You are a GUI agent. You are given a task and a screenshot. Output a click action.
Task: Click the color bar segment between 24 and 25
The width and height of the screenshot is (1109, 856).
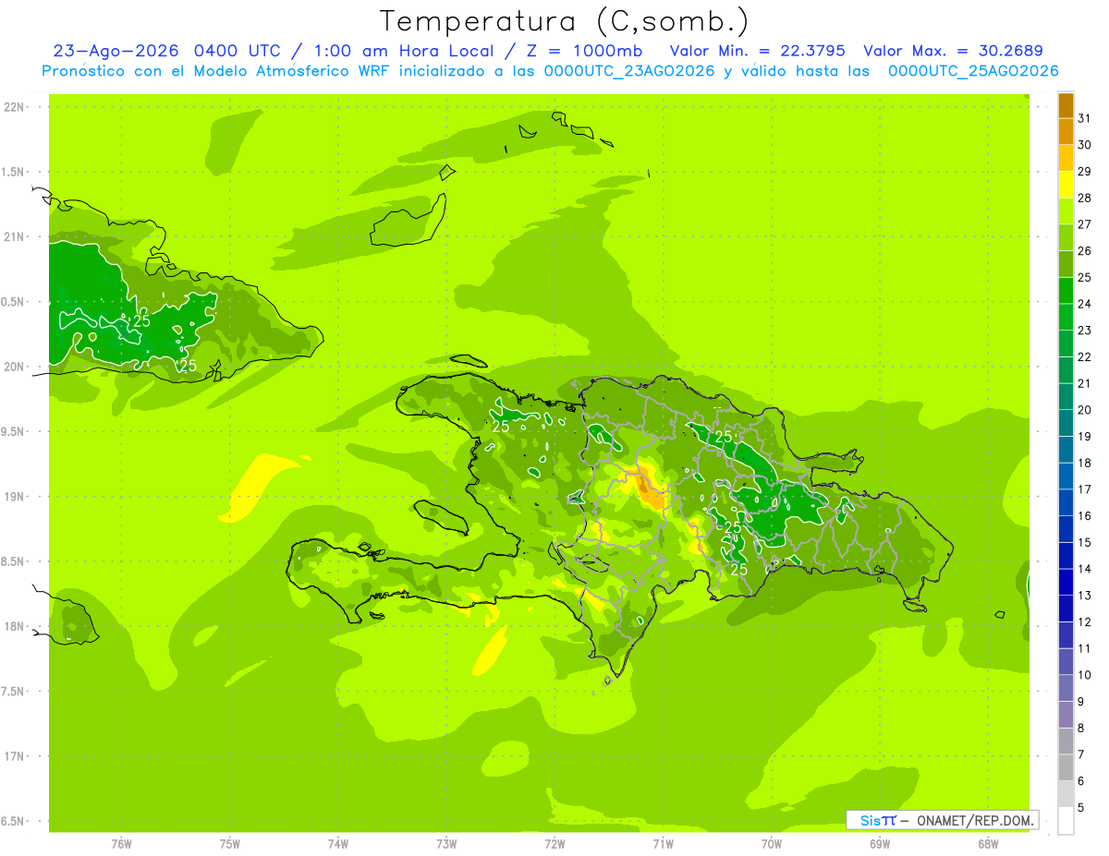point(1066,290)
